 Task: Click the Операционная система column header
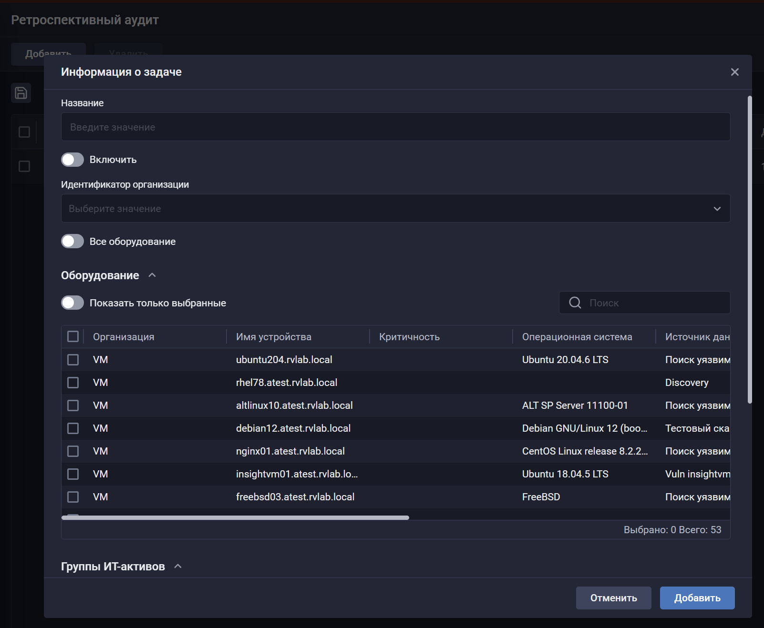click(577, 337)
